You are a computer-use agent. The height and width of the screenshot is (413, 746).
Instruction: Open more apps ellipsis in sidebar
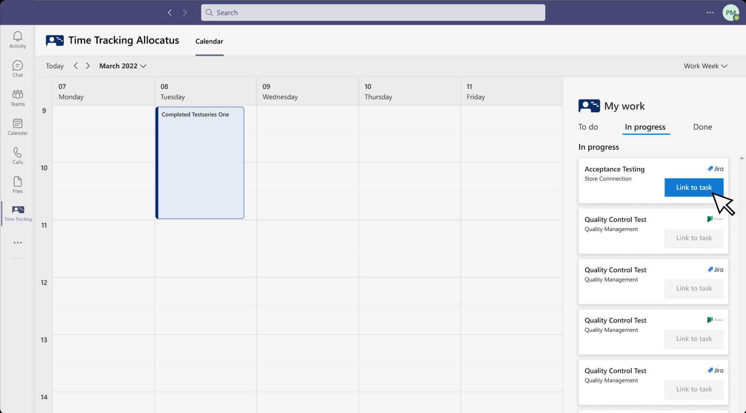(18, 243)
